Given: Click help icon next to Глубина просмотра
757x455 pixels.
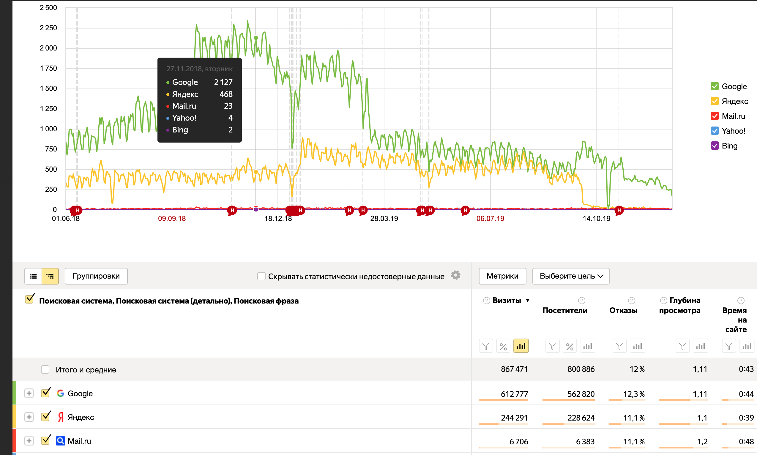Looking at the screenshot, I should click(663, 301).
